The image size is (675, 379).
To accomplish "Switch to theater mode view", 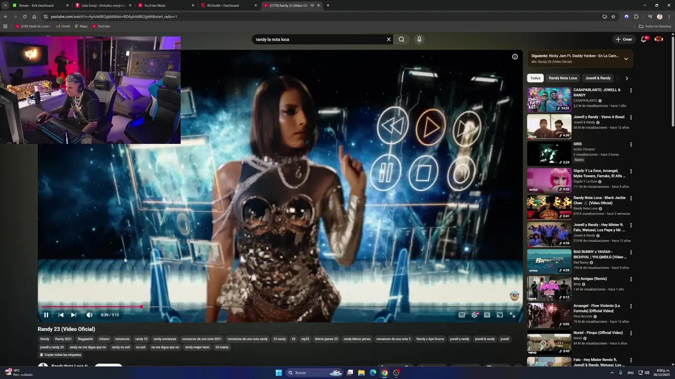I will point(487,315).
